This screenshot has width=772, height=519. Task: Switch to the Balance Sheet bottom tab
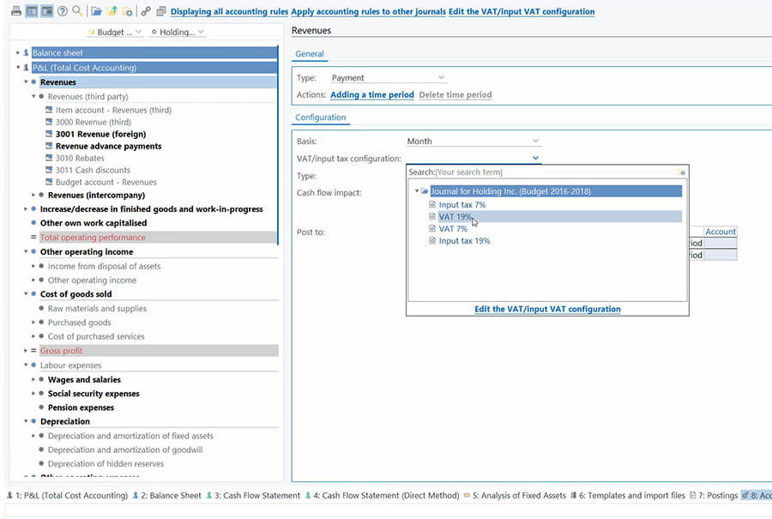166,495
